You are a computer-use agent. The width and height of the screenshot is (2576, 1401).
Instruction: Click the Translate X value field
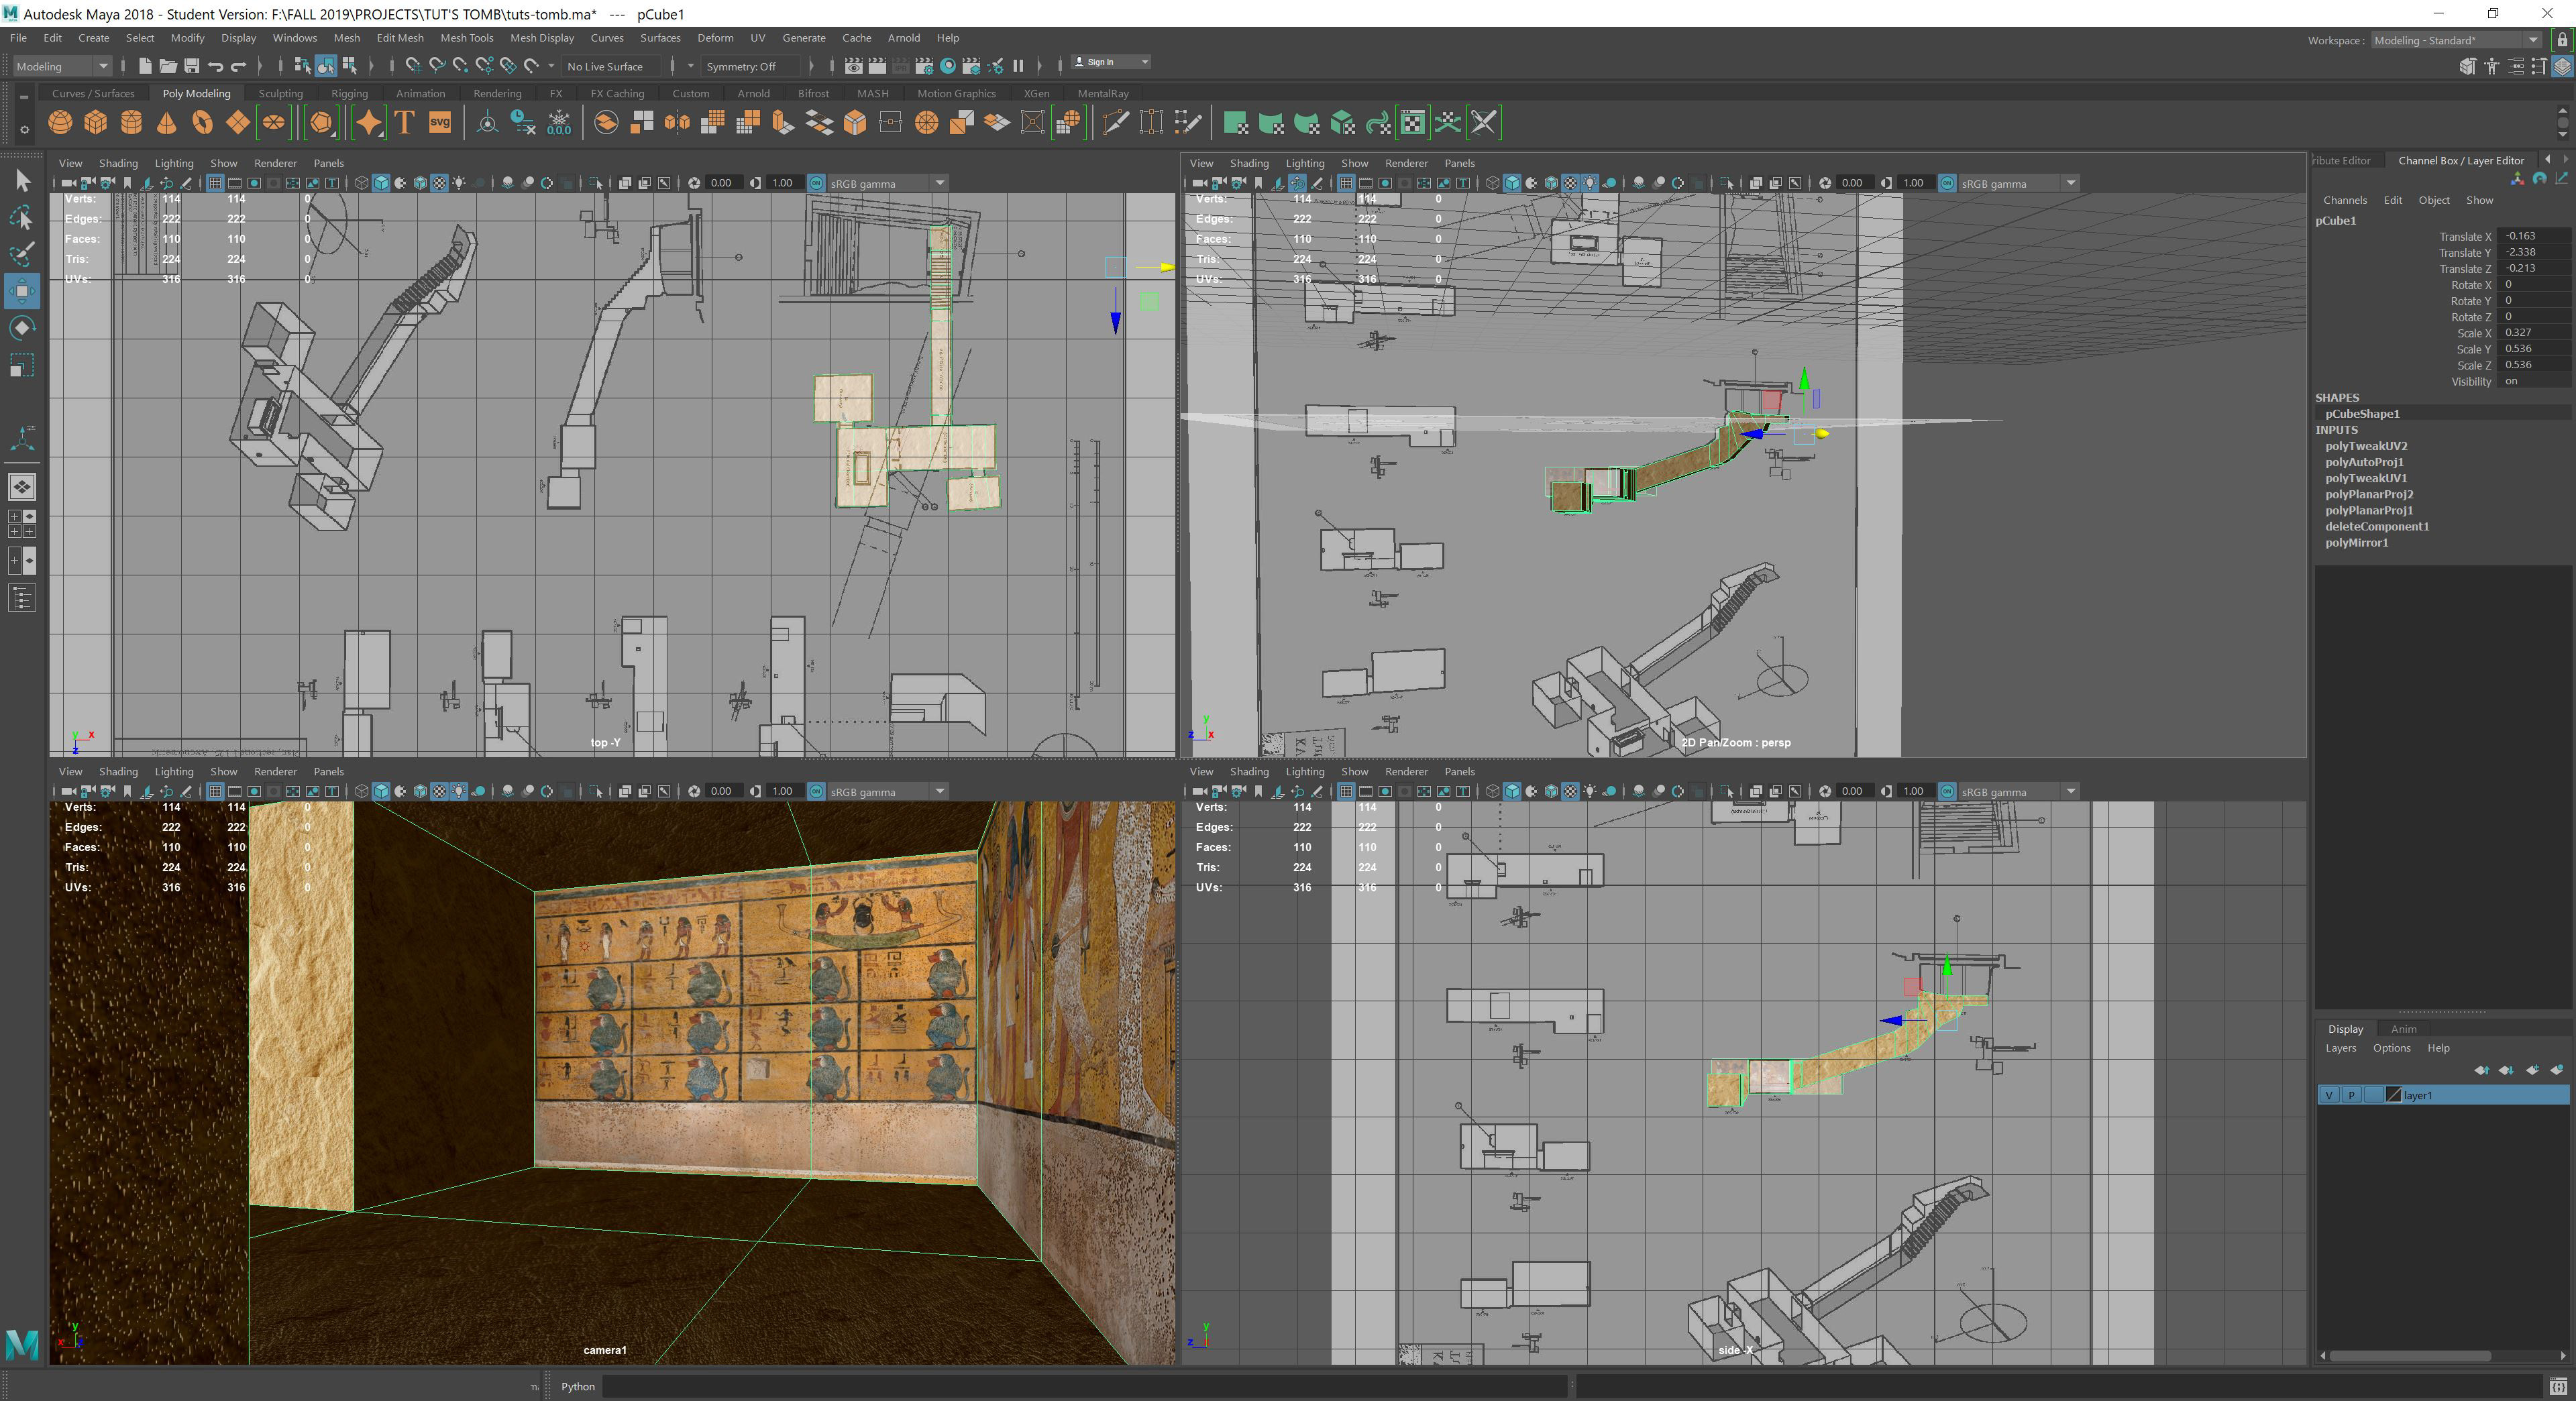[2533, 236]
